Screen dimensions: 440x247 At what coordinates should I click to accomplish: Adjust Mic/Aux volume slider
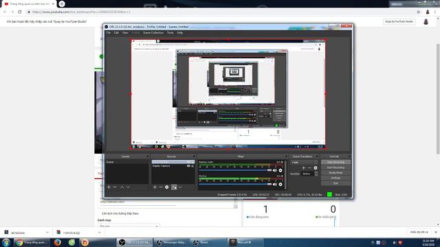click(x=235, y=185)
